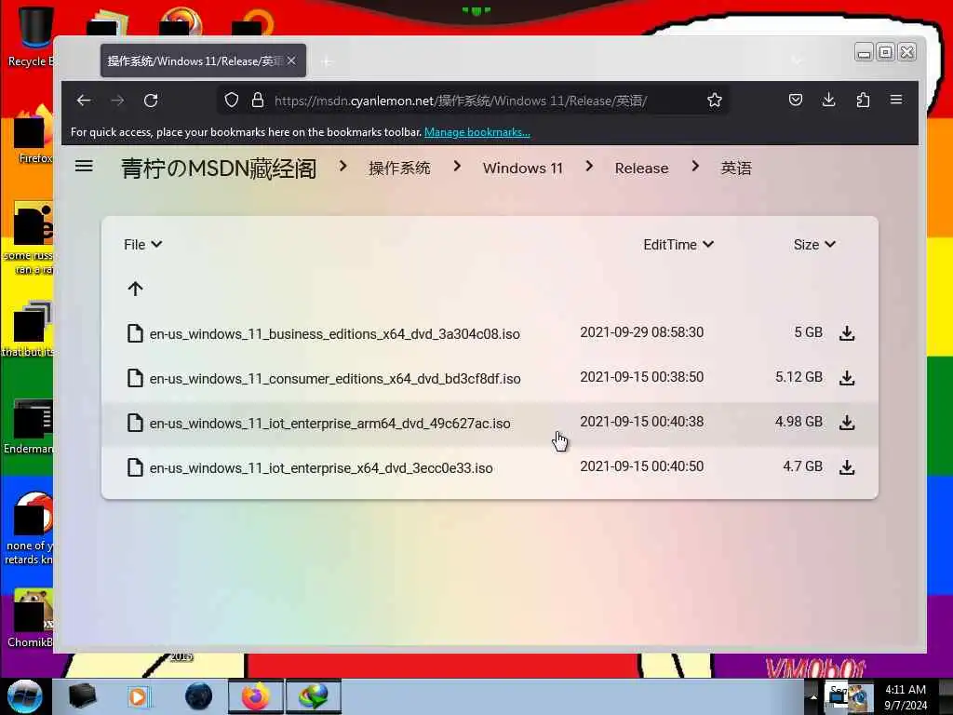Open the Firefox application menu
Screen dimensions: 953x715
tap(896, 101)
